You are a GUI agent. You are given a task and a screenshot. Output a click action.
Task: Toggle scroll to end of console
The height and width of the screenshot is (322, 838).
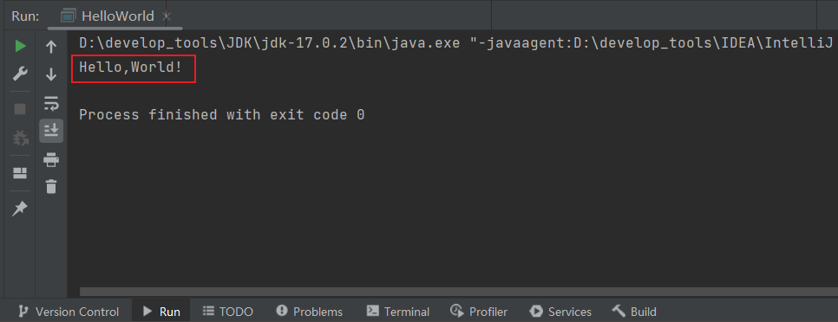(x=51, y=131)
